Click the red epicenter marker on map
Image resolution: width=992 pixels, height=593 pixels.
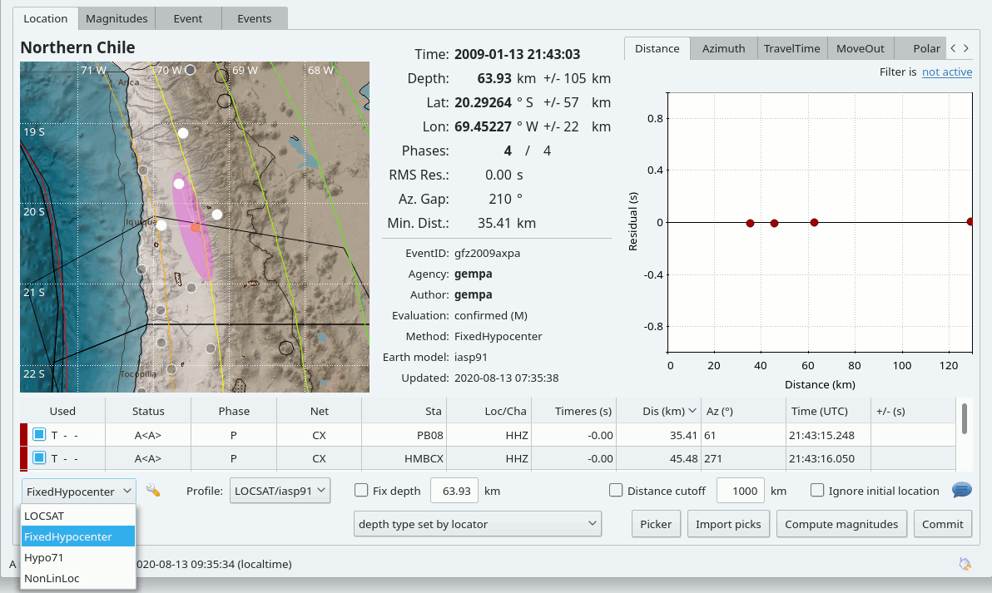click(196, 227)
